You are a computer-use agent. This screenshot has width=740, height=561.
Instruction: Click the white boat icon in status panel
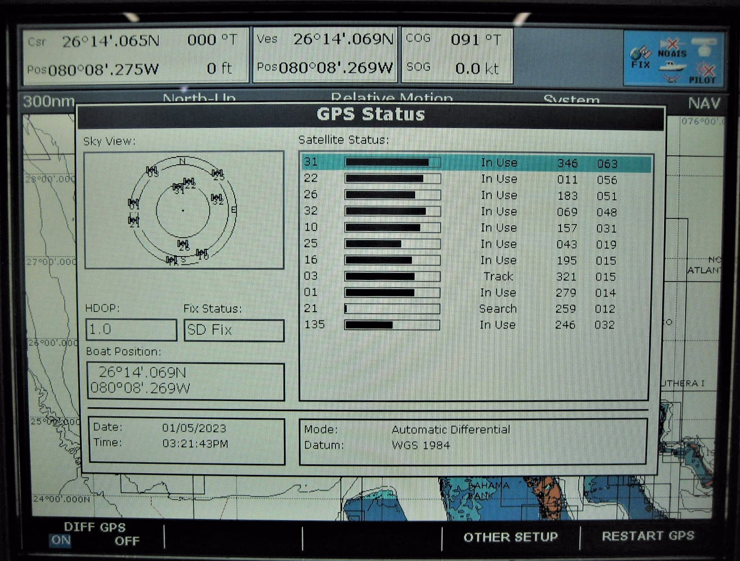[672, 67]
